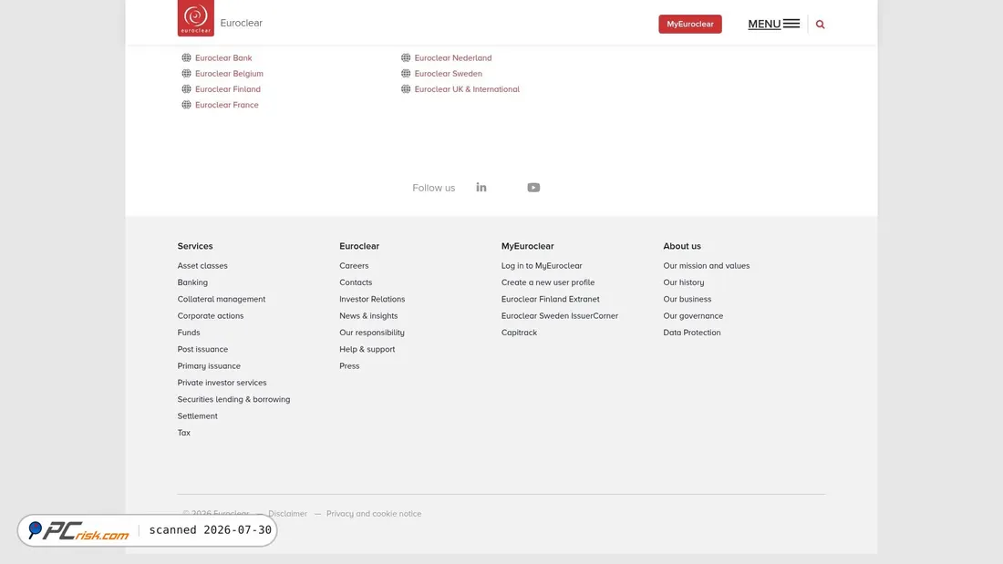The width and height of the screenshot is (1003, 564).
Task: Open News & insights link
Action: (368, 316)
